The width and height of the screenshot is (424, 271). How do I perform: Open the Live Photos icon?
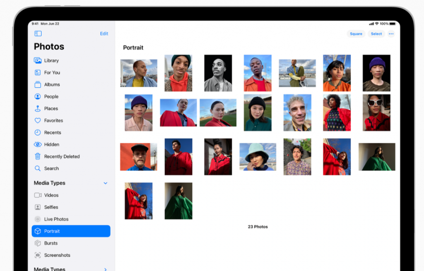(x=38, y=219)
